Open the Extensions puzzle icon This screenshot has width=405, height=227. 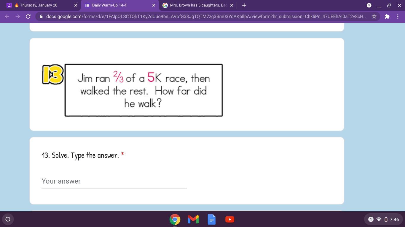pyautogui.click(x=387, y=17)
